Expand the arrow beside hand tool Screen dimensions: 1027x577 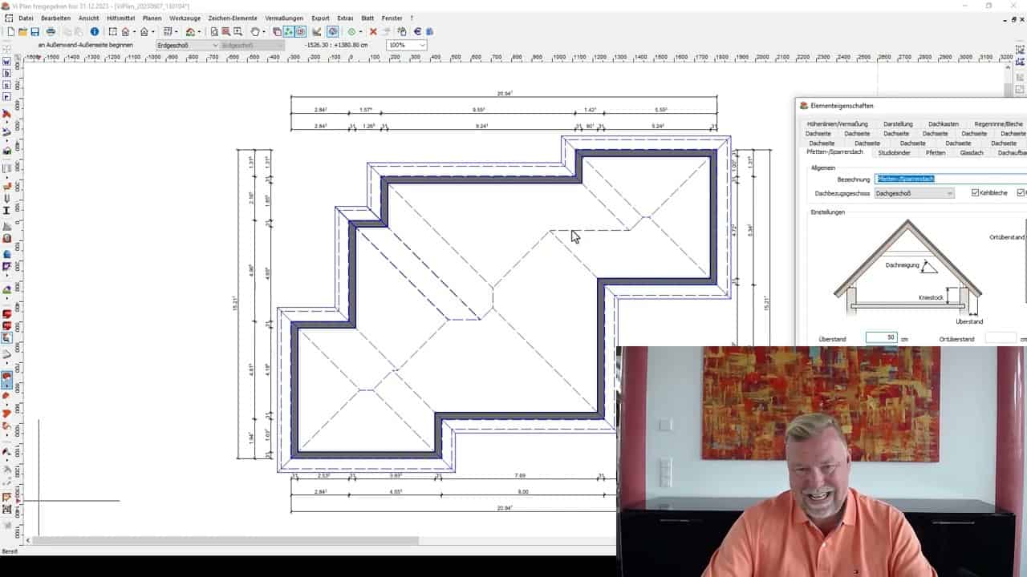point(264,32)
